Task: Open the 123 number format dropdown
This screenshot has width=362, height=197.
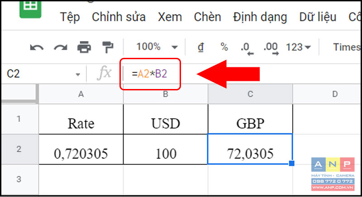Action: pos(298,47)
